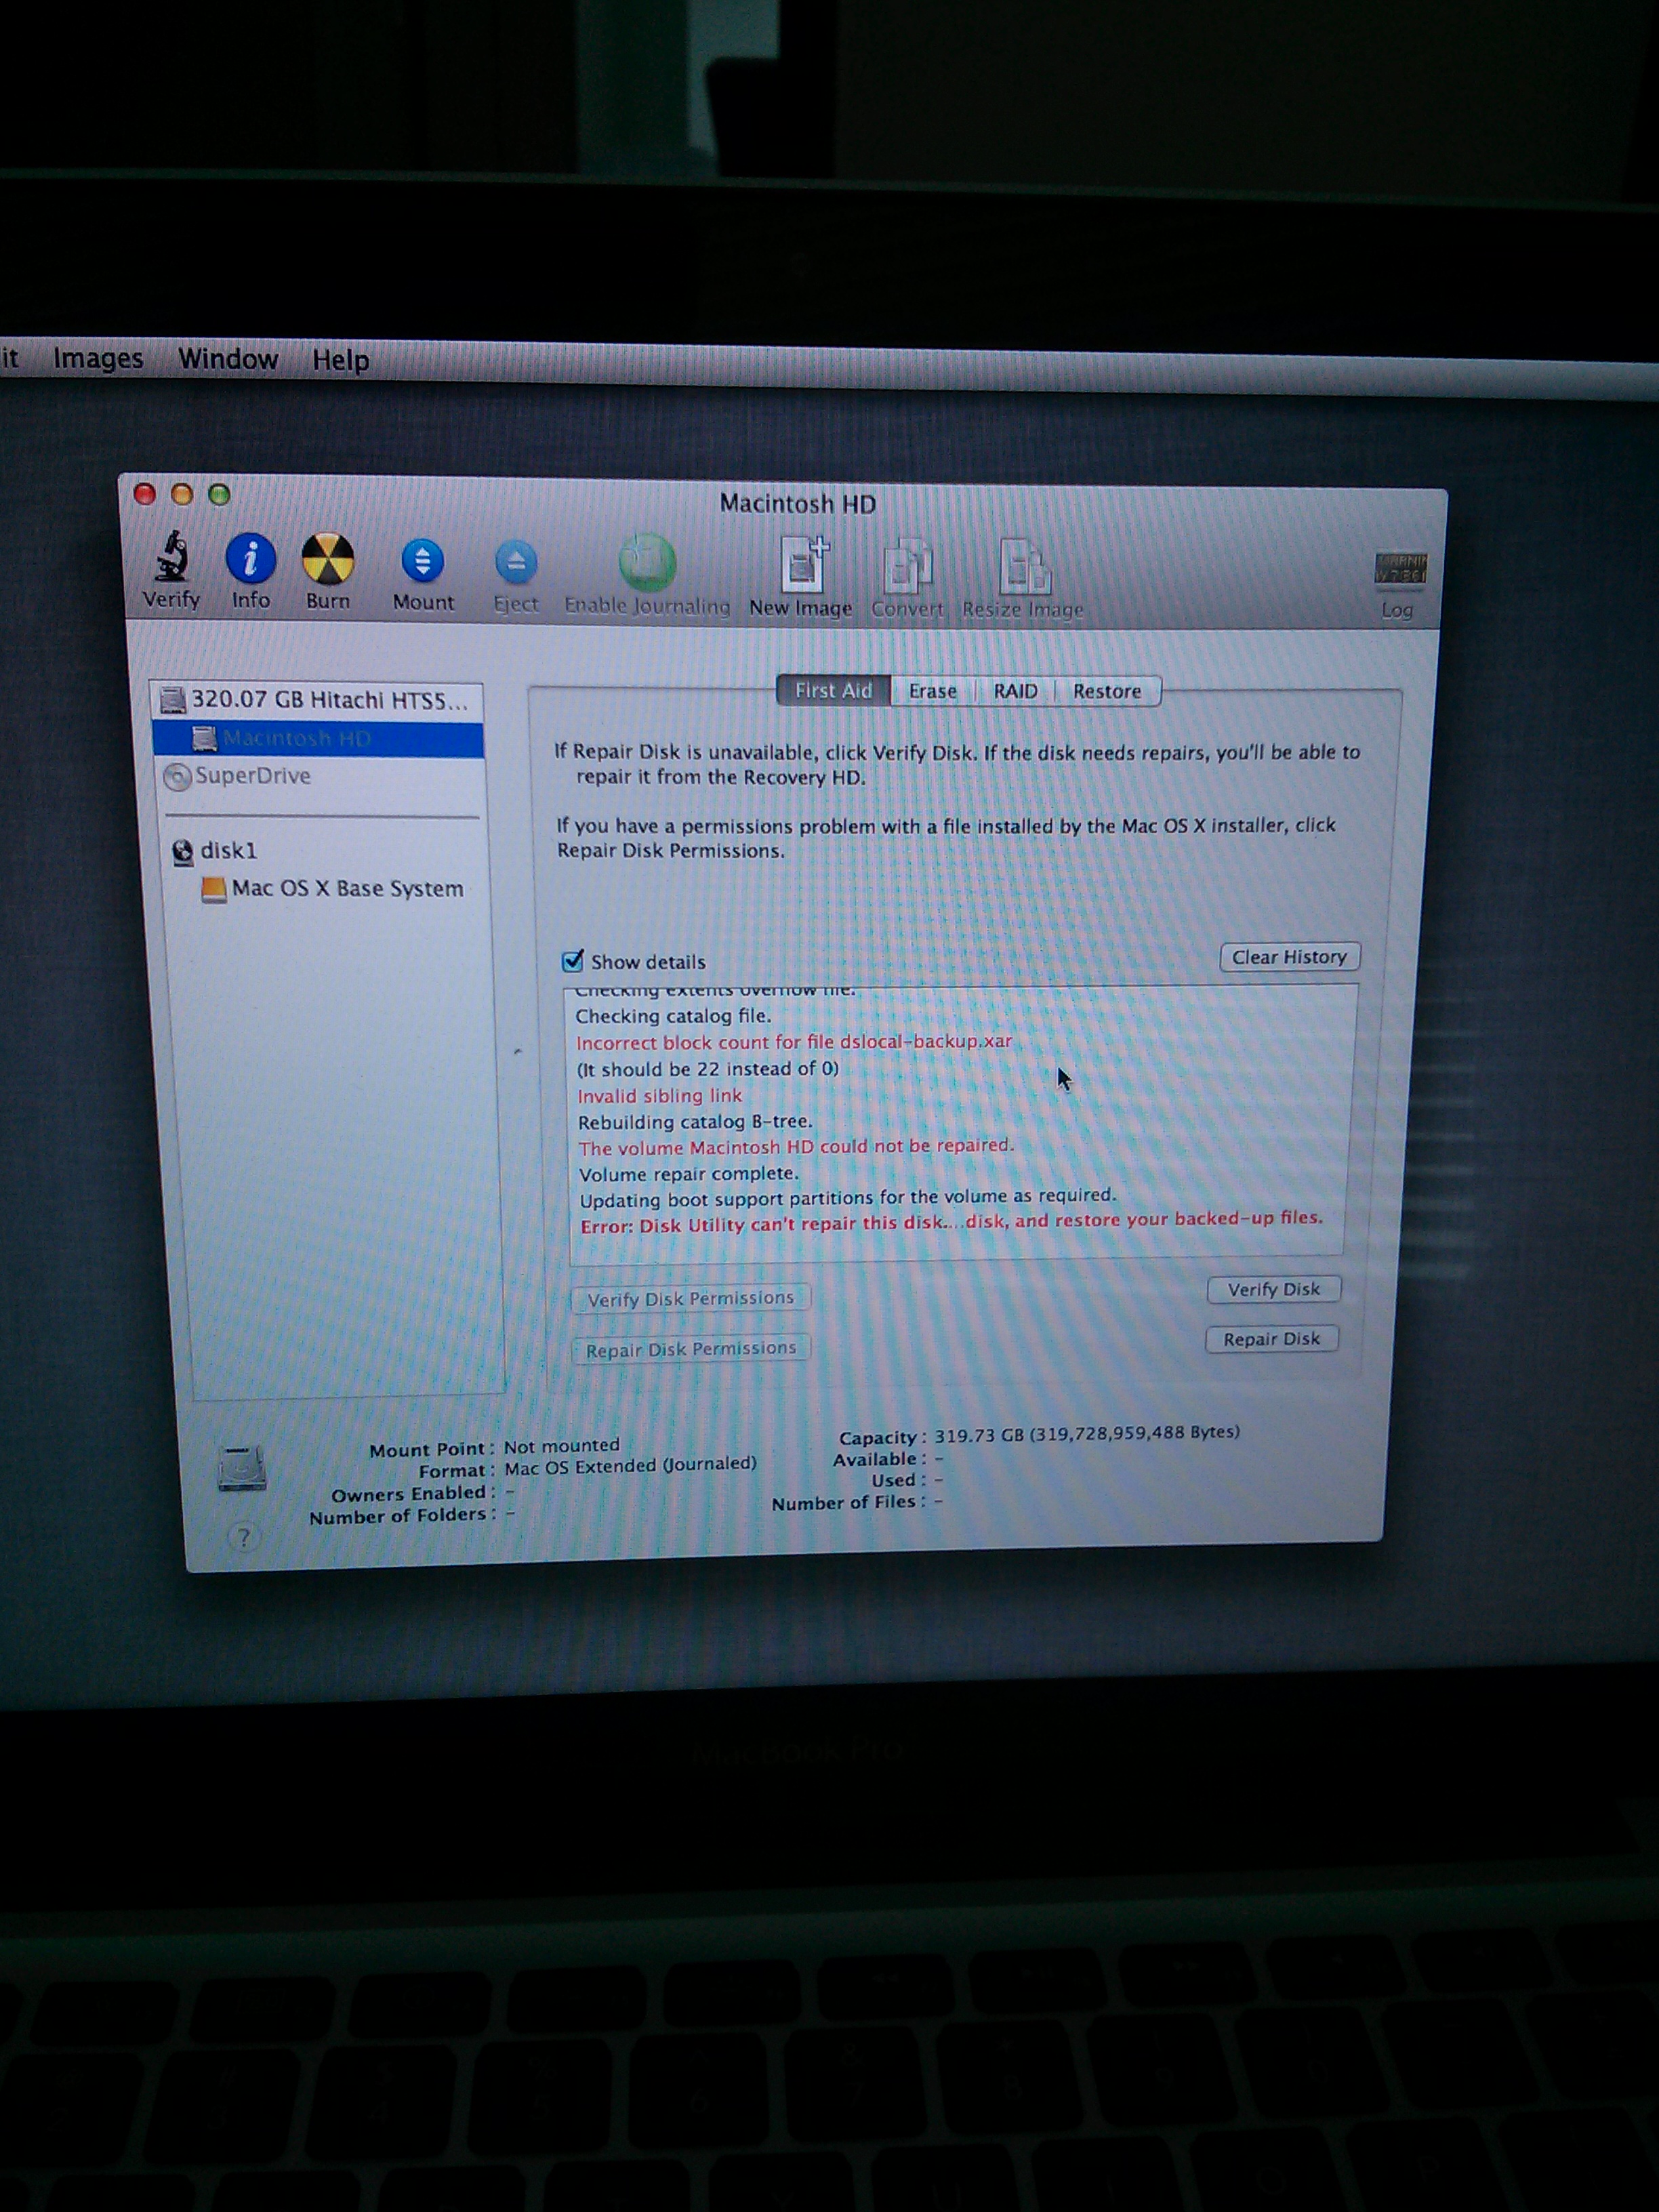Click the Macintosh HD volume icon in sidebar

[x=204, y=739]
